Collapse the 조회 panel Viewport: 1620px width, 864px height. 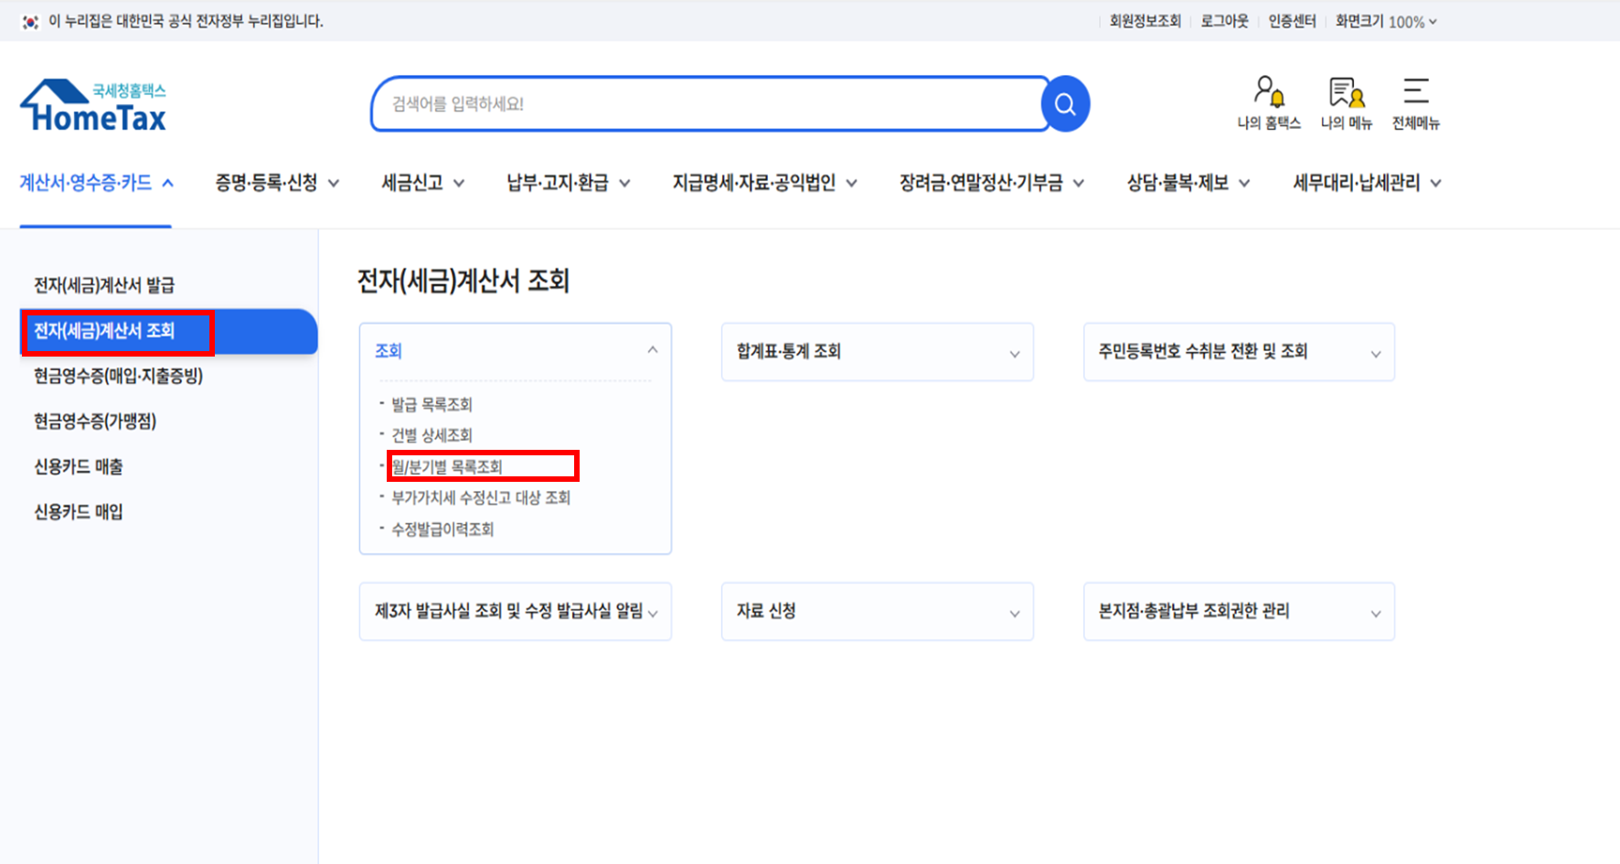(652, 350)
